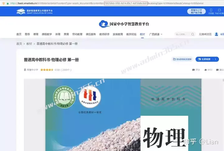Click the rating text 4.5分 (2369个)
The image size is (224, 151).
[x=63, y=70]
